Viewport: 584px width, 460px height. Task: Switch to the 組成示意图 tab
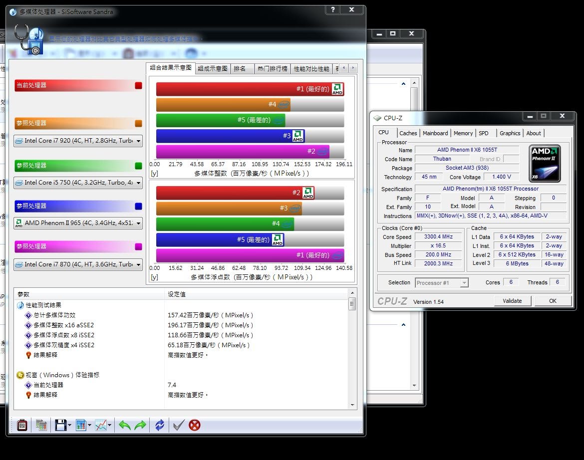(x=213, y=68)
